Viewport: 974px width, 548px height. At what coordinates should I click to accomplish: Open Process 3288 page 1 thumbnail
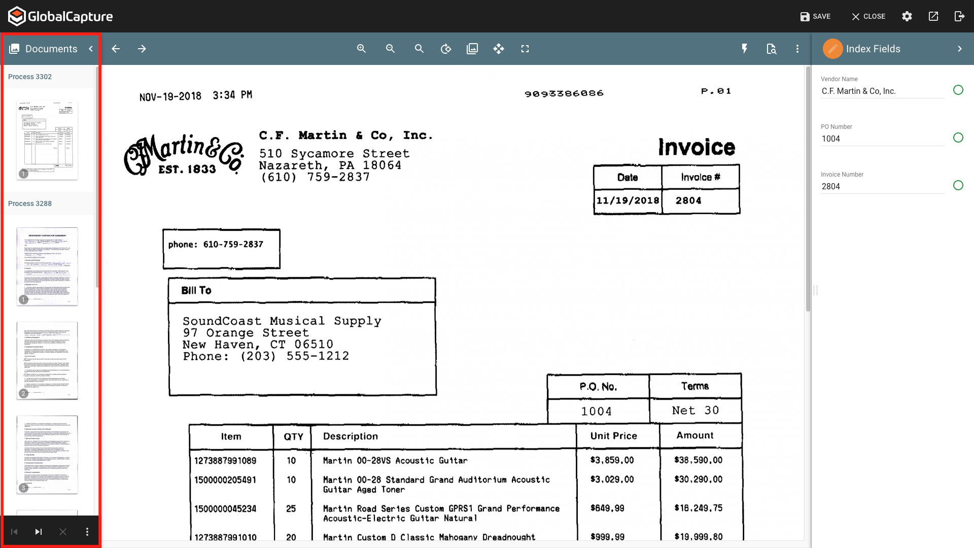click(47, 266)
